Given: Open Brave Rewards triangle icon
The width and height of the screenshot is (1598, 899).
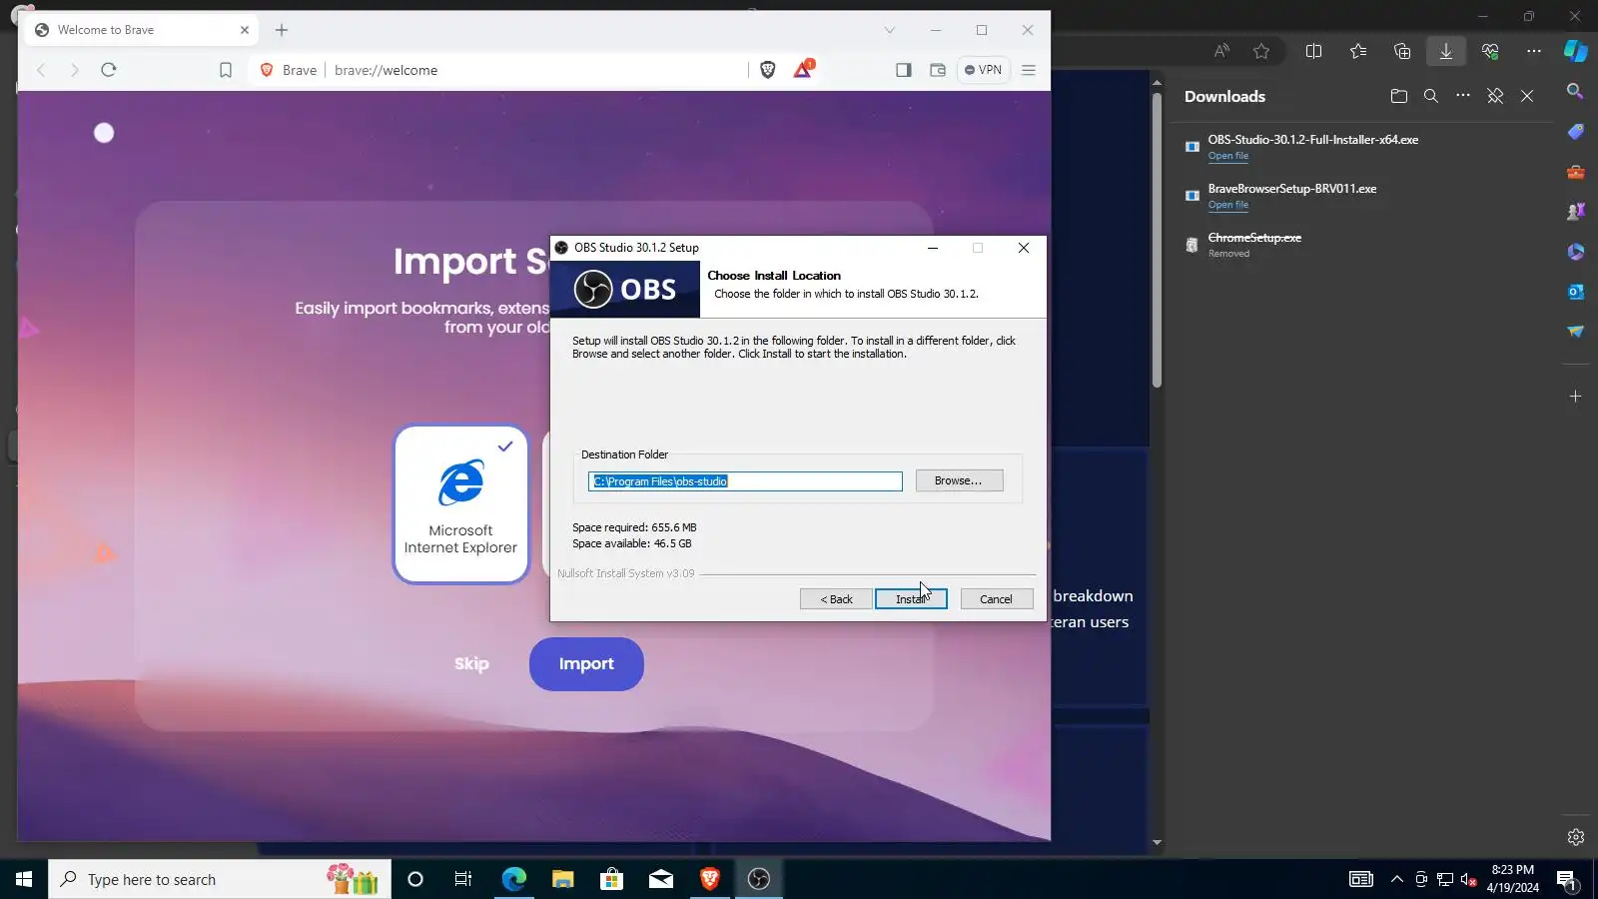Looking at the screenshot, I should coord(803,70).
